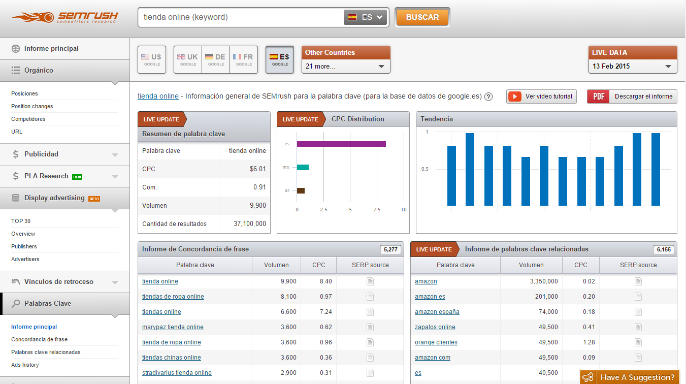Click the keyword search input field
Viewport: 686px width, 384px height.
(241, 17)
